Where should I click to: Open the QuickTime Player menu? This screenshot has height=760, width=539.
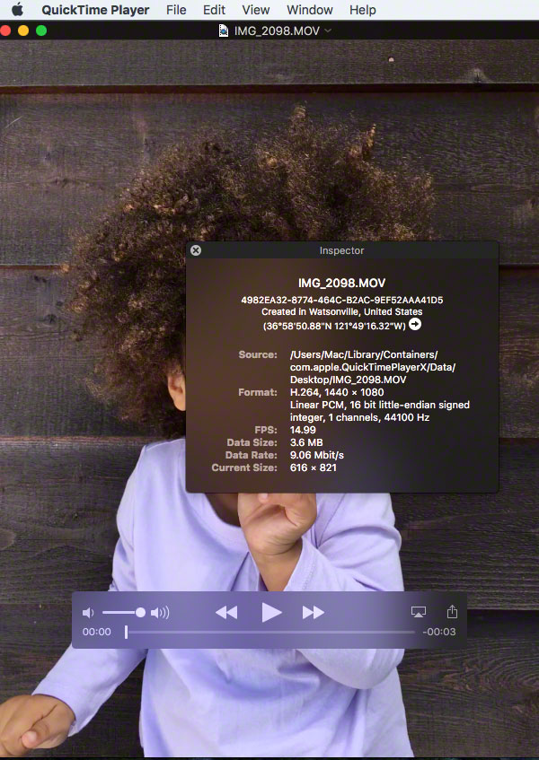95,10
